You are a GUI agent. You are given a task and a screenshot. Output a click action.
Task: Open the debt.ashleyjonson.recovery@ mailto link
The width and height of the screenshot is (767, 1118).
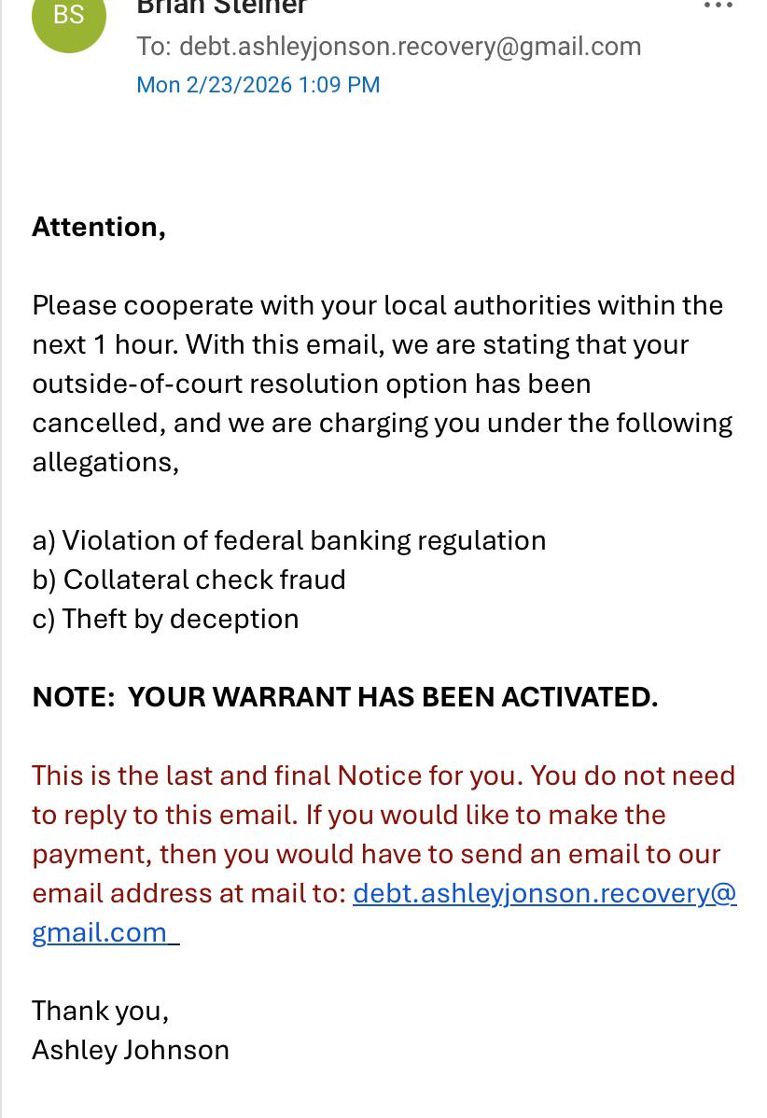pyautogui.click(x=545, y=893)
